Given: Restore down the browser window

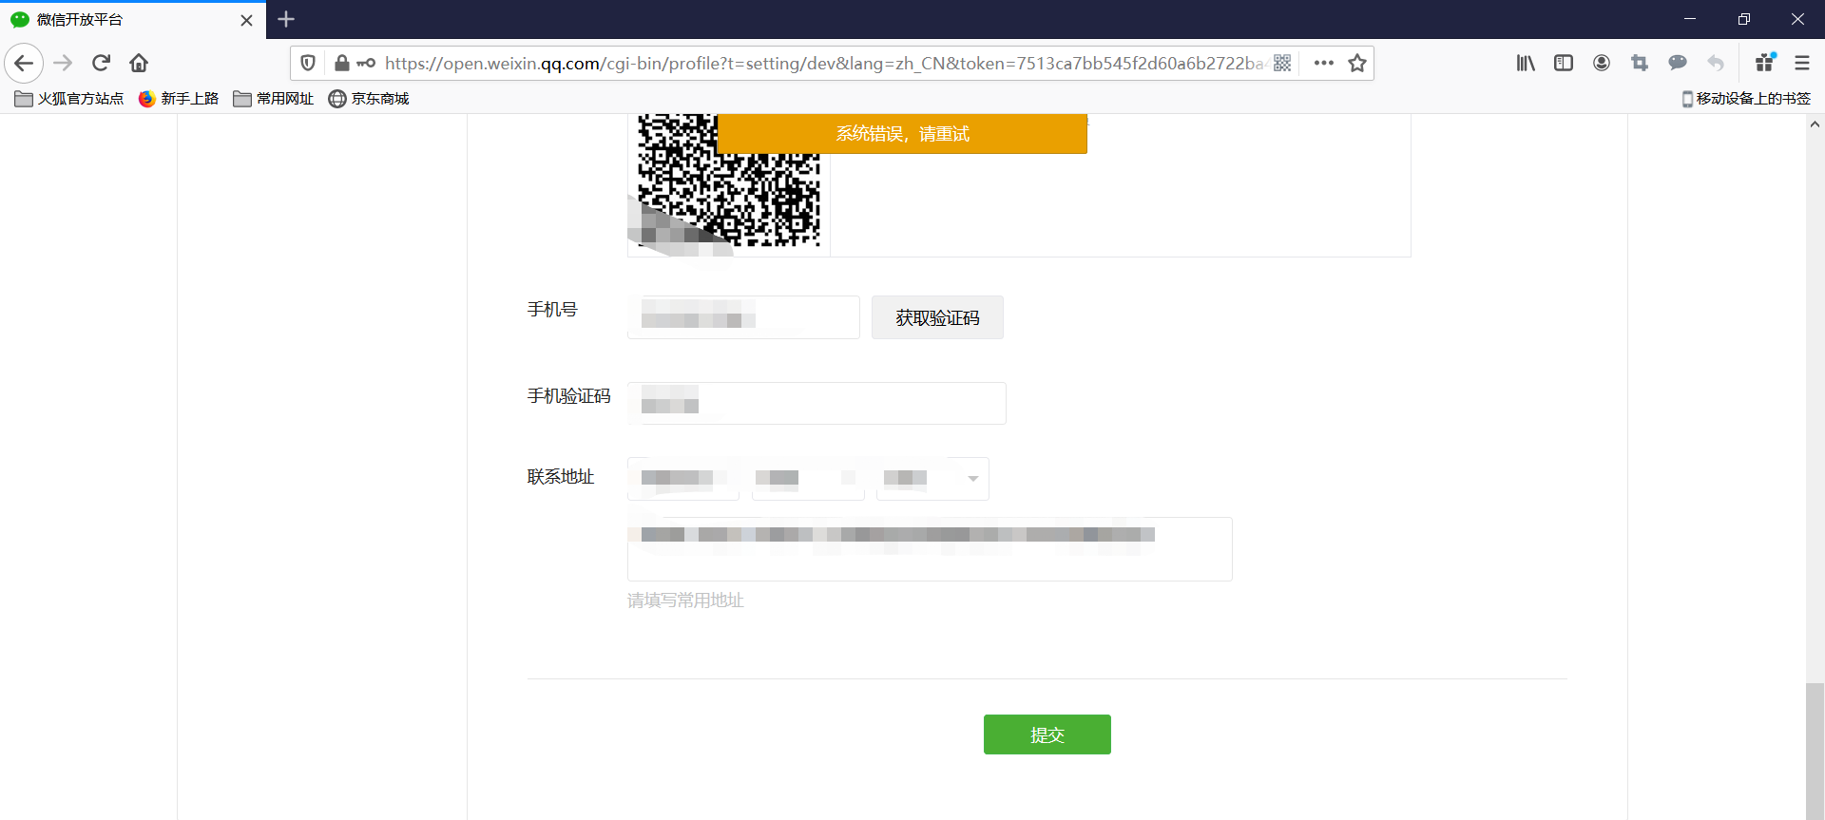Looking at the screenshot, I should click(1744, 19).
